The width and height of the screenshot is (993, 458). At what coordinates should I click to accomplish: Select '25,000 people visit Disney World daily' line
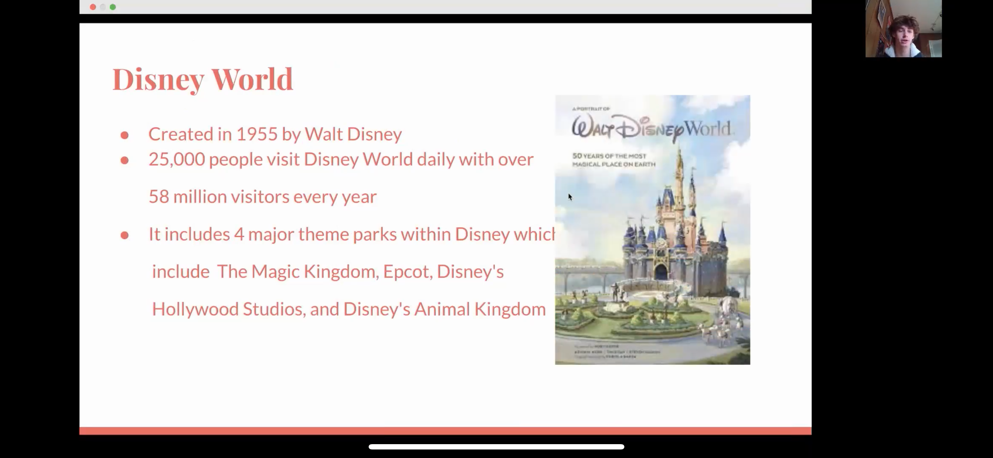(341, 159)
